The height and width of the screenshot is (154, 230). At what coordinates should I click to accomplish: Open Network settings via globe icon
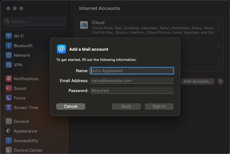click(x=8, y=55)
